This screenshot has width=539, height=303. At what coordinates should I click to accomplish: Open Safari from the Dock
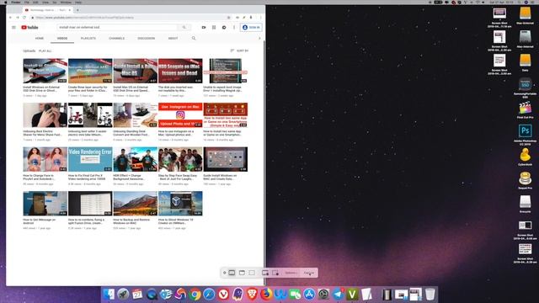click(209, 295)
